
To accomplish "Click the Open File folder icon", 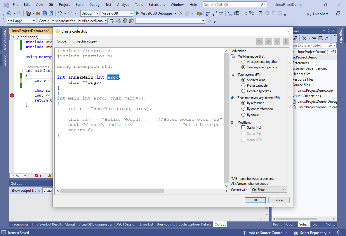I will pyautogui.click(x=38, y=13).
